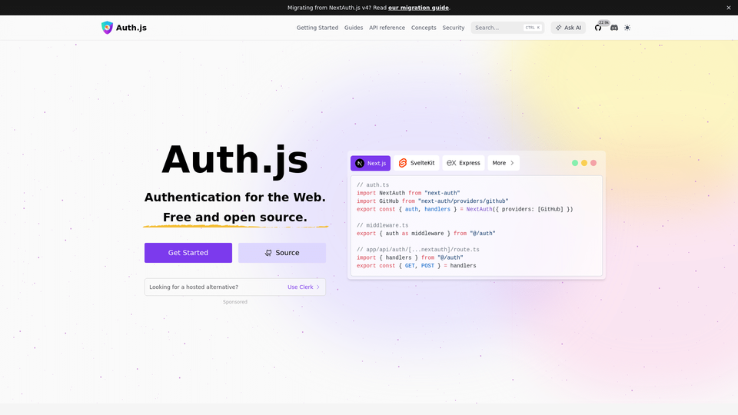Click the '// auth.ts' comment line

[373, 185]
